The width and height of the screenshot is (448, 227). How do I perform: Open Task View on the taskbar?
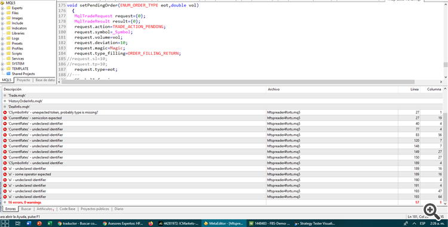click(x=18, y=223)
